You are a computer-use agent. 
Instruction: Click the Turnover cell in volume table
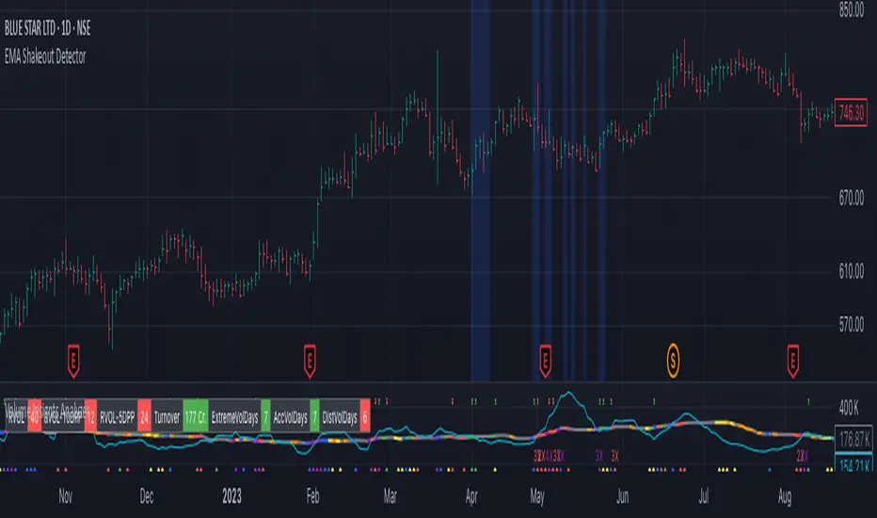[x=167, y=417]
